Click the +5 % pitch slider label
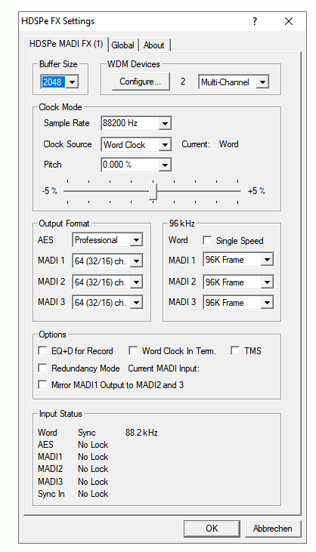The width and height of the screenshot is (316, 552). click(x=256, y=191)
